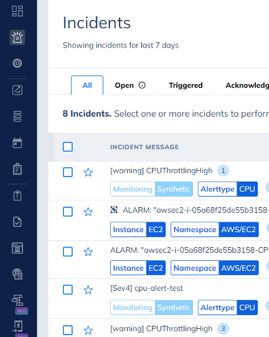This screenshot has height=337, width=269.
Task: Click Alerttype CPU tag on first CPUThrottlingHigh
Action: coord(228,189)
